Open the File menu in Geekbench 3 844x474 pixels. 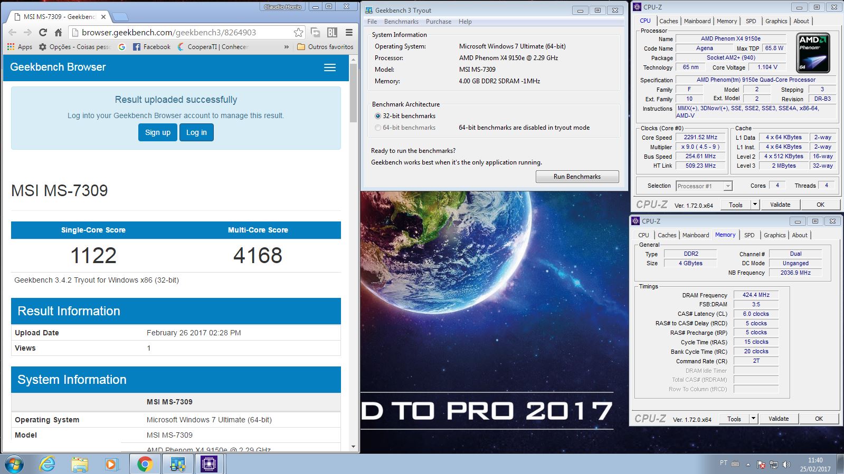372,22
